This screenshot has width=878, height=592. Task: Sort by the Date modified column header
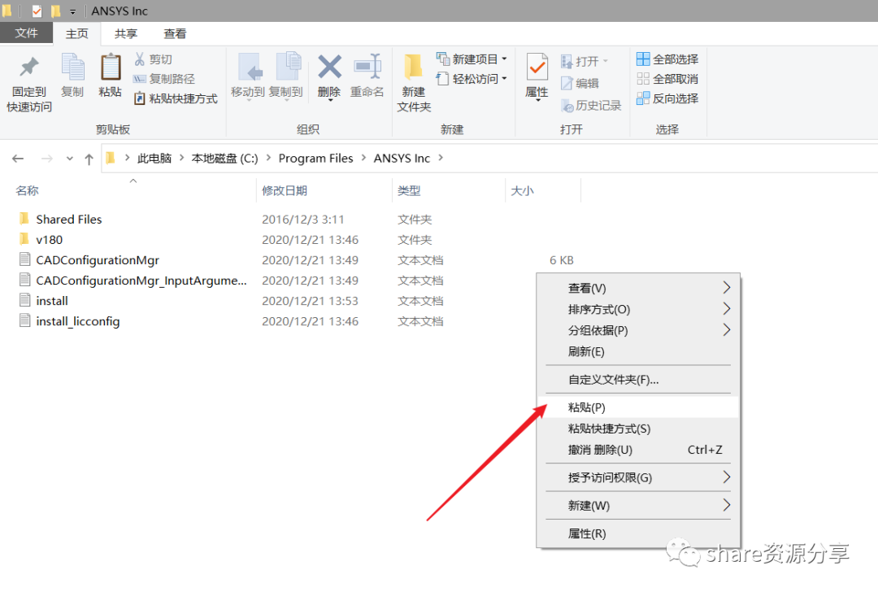(x=285, y=190)
